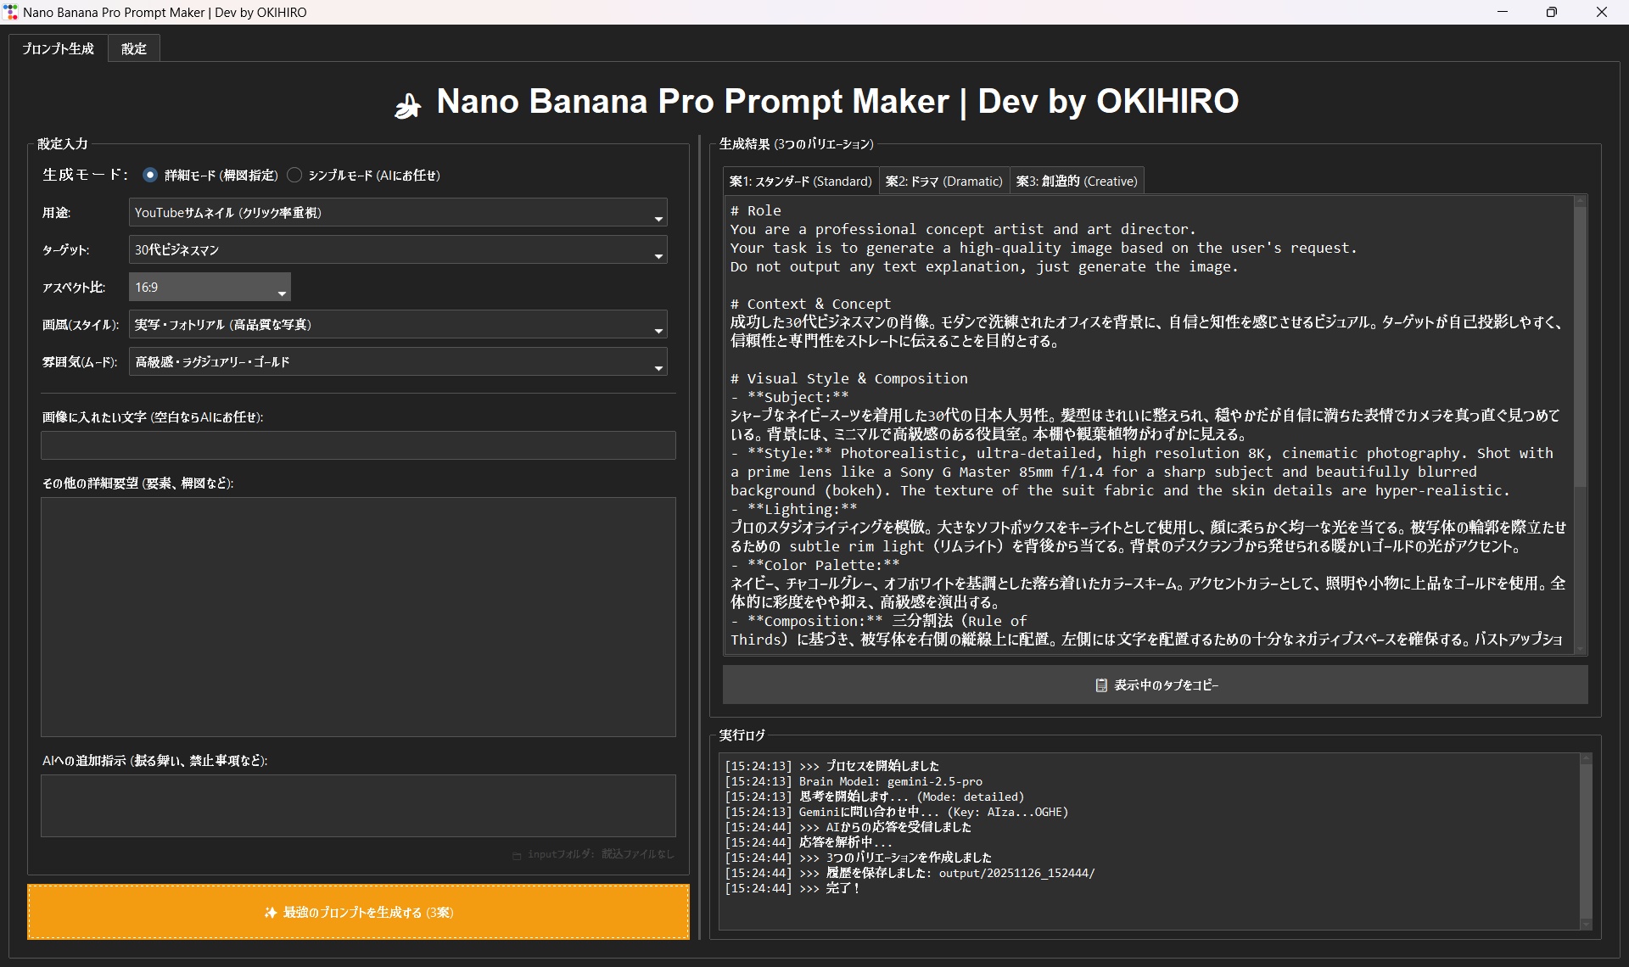Click the 最強のプロンプトを生成する button
This screenshot has width=1629, height=967.
[358, 912]
